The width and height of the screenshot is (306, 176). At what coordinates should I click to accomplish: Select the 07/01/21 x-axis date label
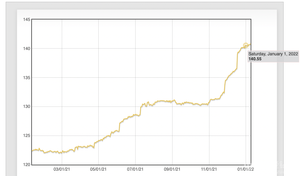pos(135,170)
